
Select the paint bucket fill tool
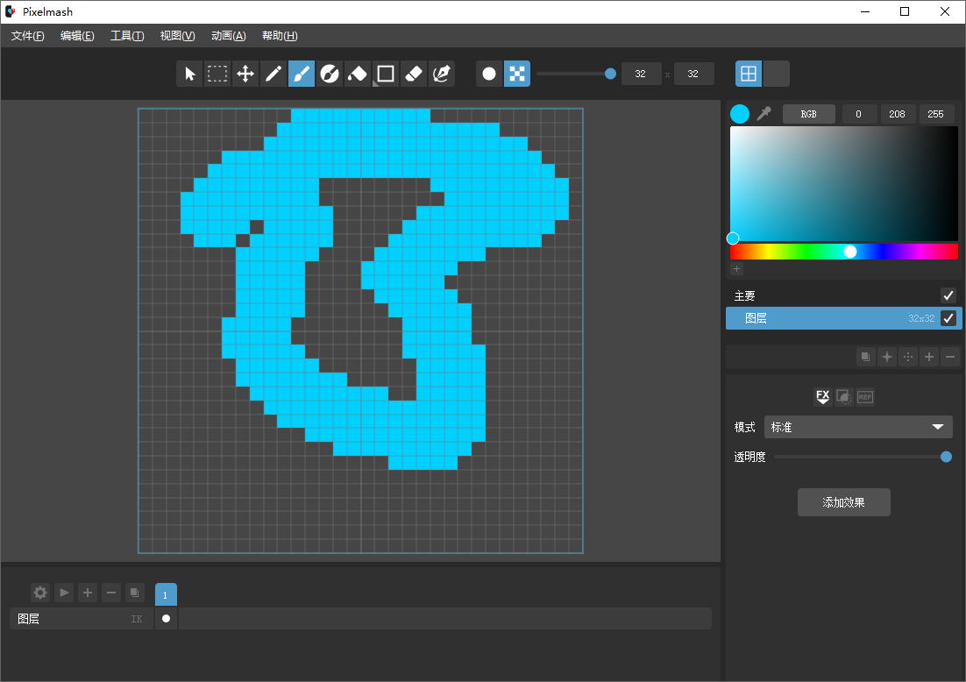point(358,74)
